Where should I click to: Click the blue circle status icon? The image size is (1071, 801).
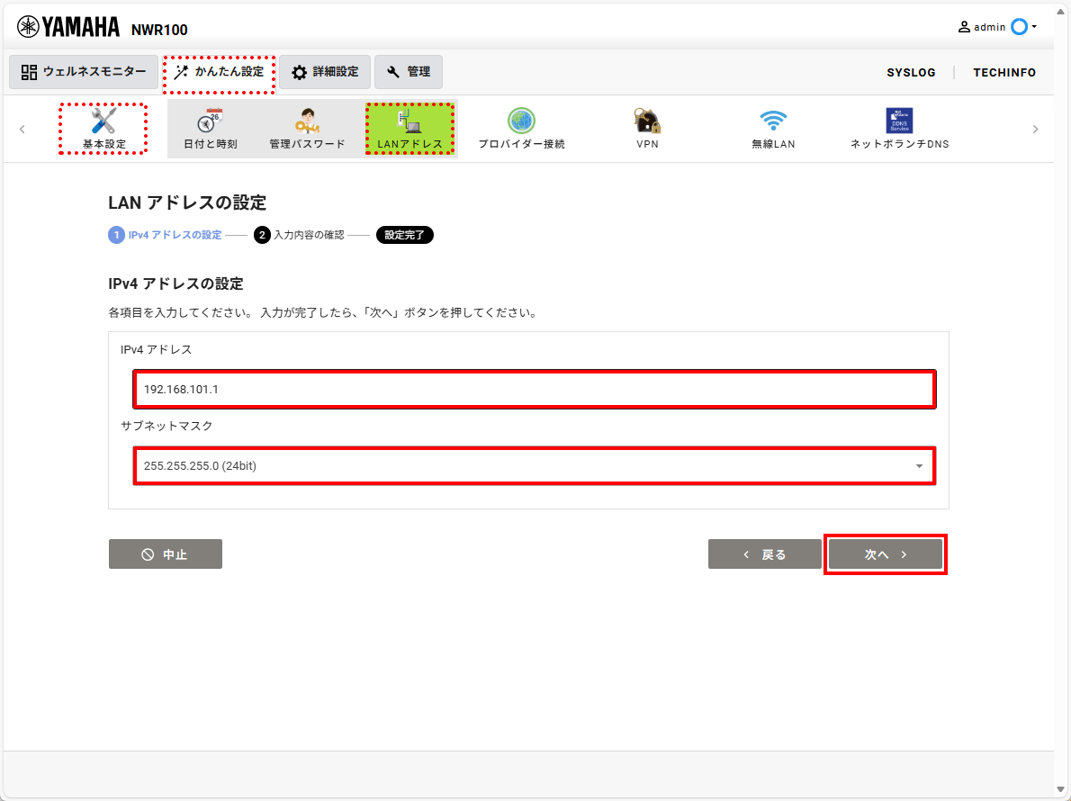1019,27
